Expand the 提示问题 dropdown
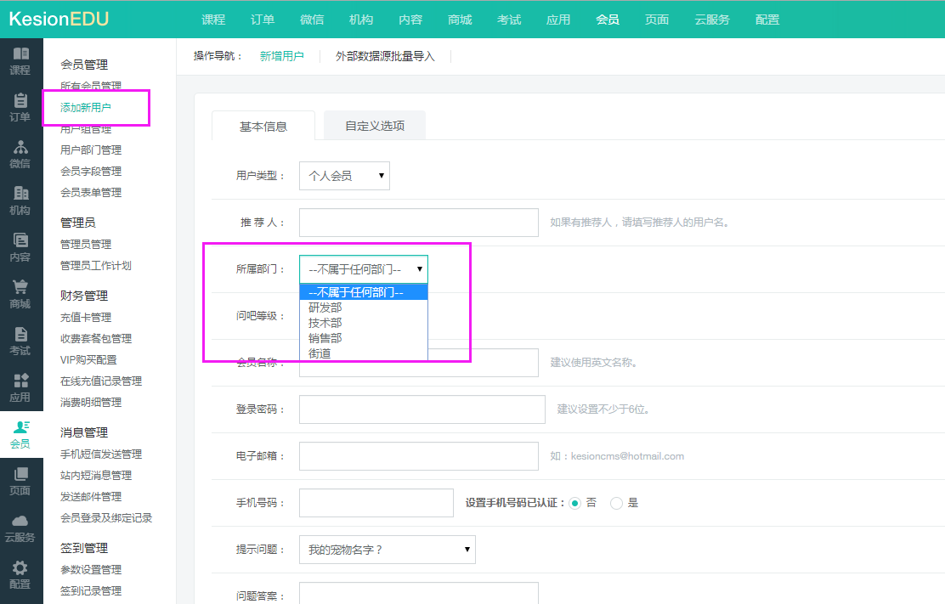945x604 pixels. point(387,550)
